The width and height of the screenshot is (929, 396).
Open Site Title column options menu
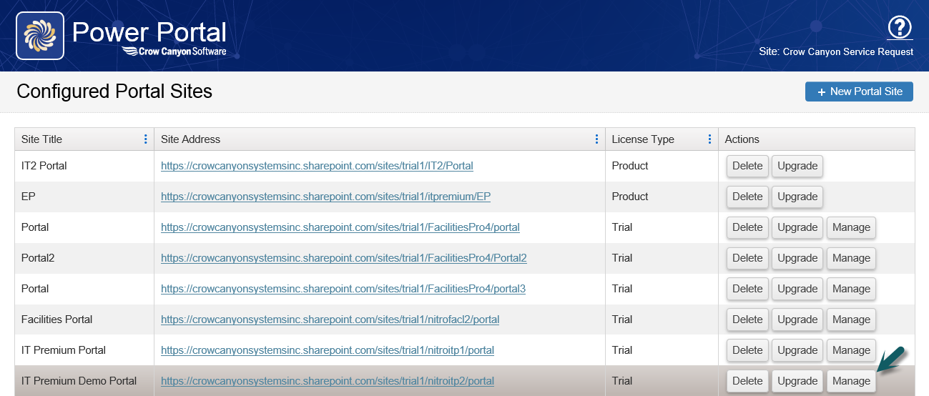pos(146,139)
